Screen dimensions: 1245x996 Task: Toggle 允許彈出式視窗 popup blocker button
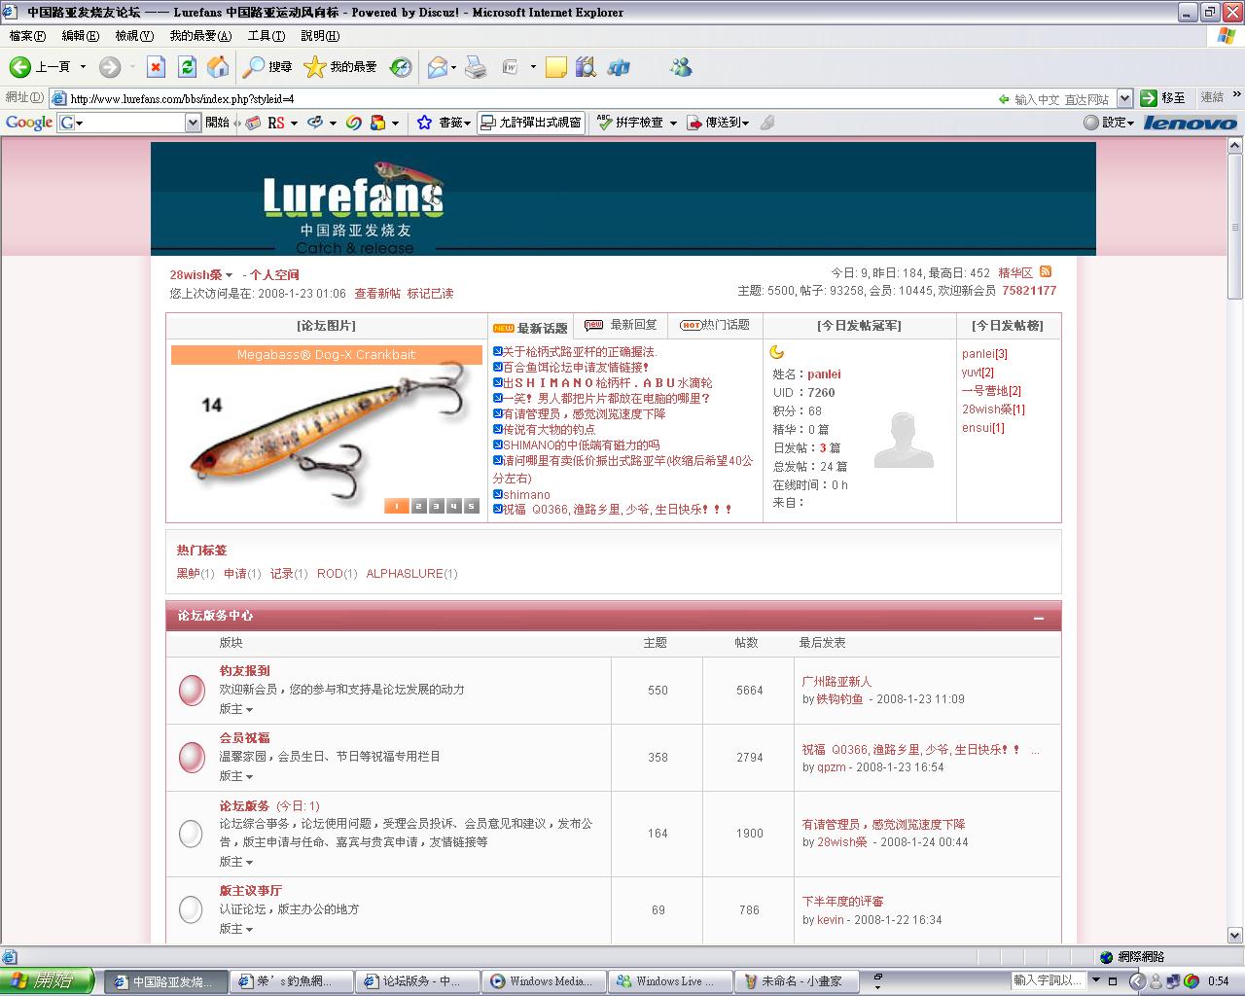[531, 123]
